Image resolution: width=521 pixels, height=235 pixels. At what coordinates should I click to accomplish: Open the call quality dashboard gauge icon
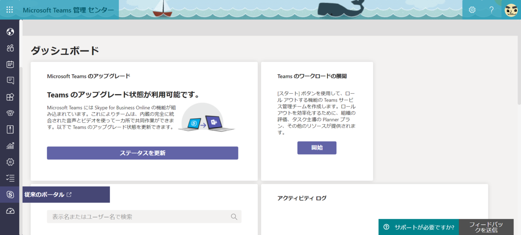tap(10, 211)
